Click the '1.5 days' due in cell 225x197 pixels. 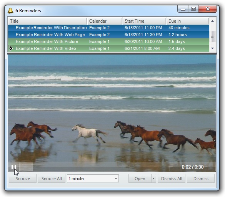pos(177,41)
